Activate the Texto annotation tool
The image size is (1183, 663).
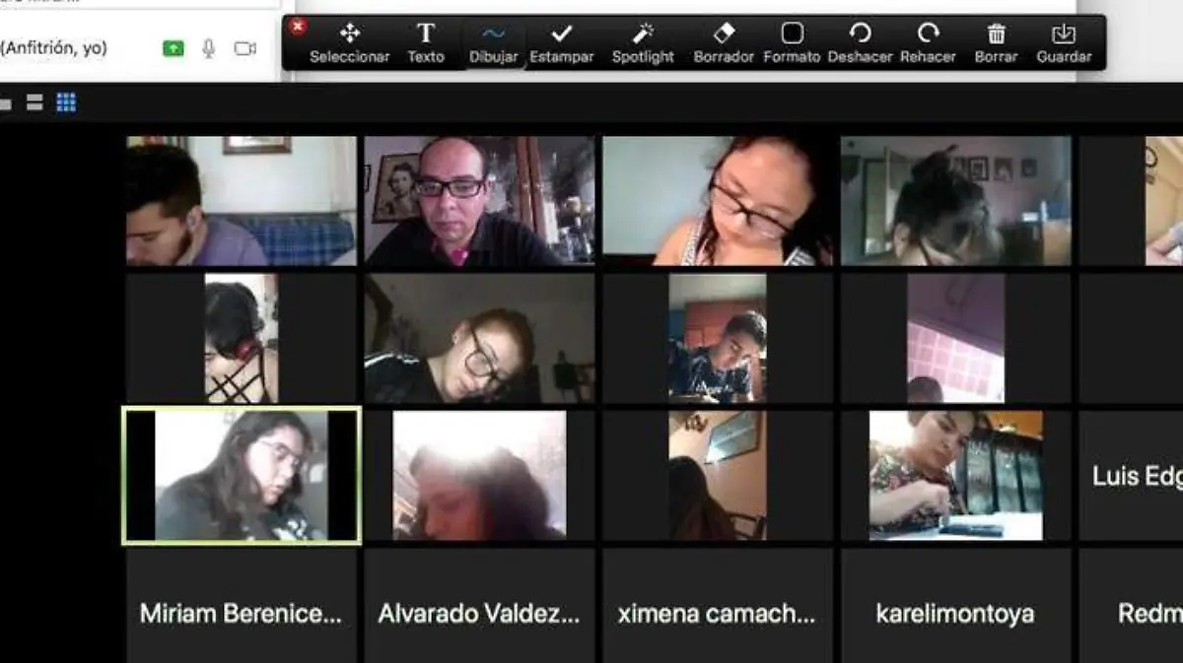coord(426,42)
